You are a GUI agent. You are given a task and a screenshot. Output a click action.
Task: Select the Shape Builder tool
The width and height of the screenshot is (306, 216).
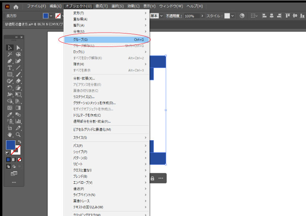[10, 101]
